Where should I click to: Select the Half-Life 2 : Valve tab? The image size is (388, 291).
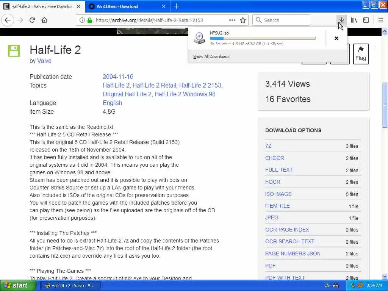pyautogui.click(x=42, y=6)
